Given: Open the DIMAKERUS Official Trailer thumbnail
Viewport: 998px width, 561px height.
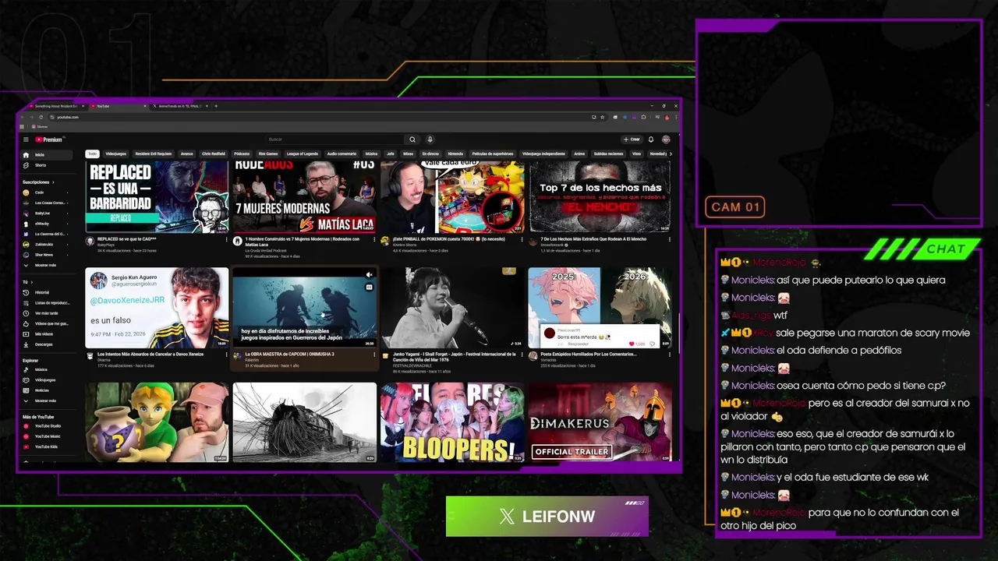Looking at the screenshot, I should pos(599,422).
